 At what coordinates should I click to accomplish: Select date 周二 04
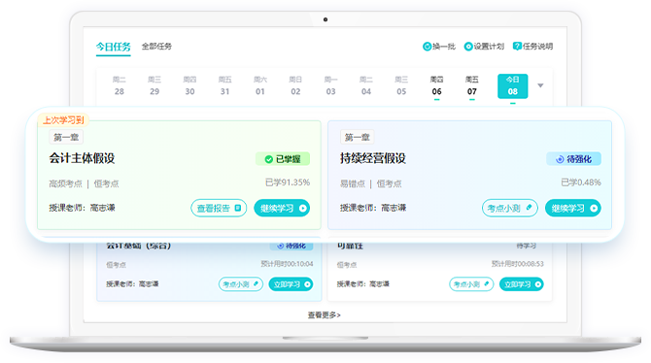click(366, 85)
